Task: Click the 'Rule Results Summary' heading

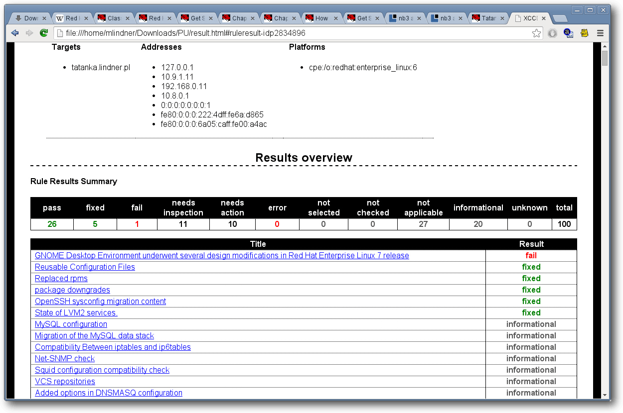Action: point(74,182)
